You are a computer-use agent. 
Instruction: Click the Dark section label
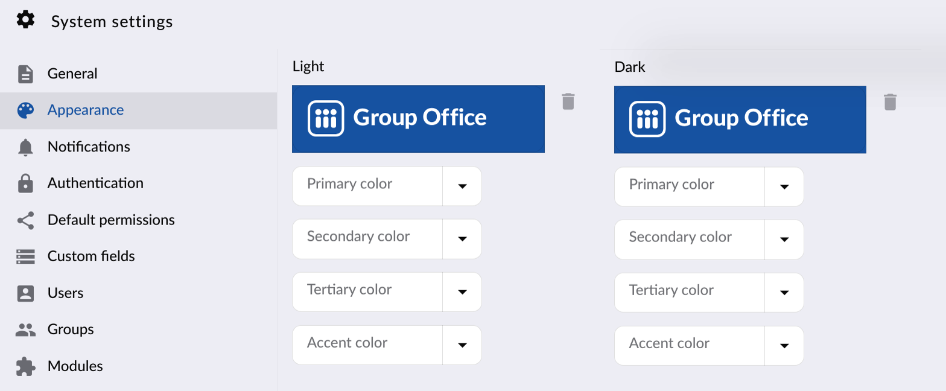630,67
